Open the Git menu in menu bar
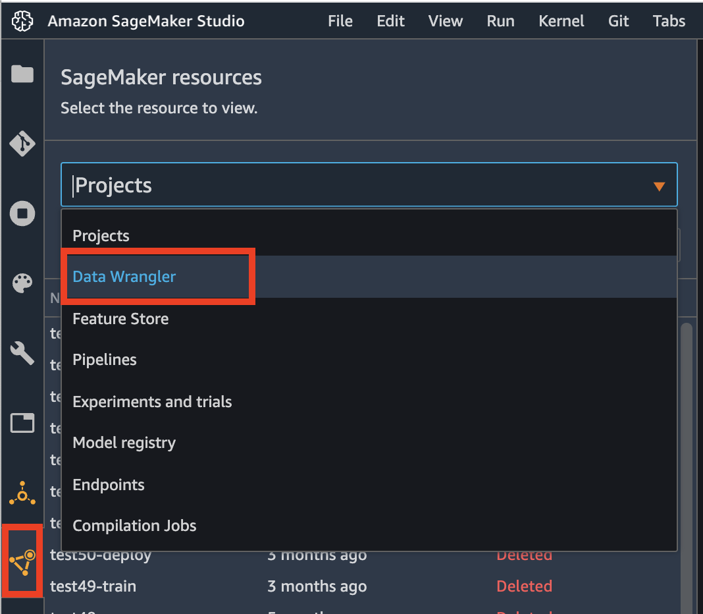The width and height of the screenshot is (703, 614). [618, 20]
